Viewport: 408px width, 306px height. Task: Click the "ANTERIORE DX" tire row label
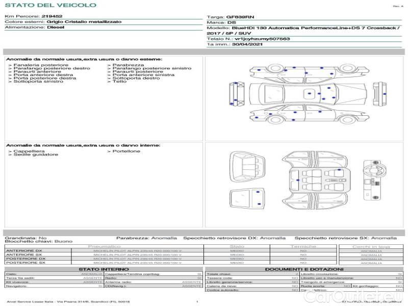[24, 251]
